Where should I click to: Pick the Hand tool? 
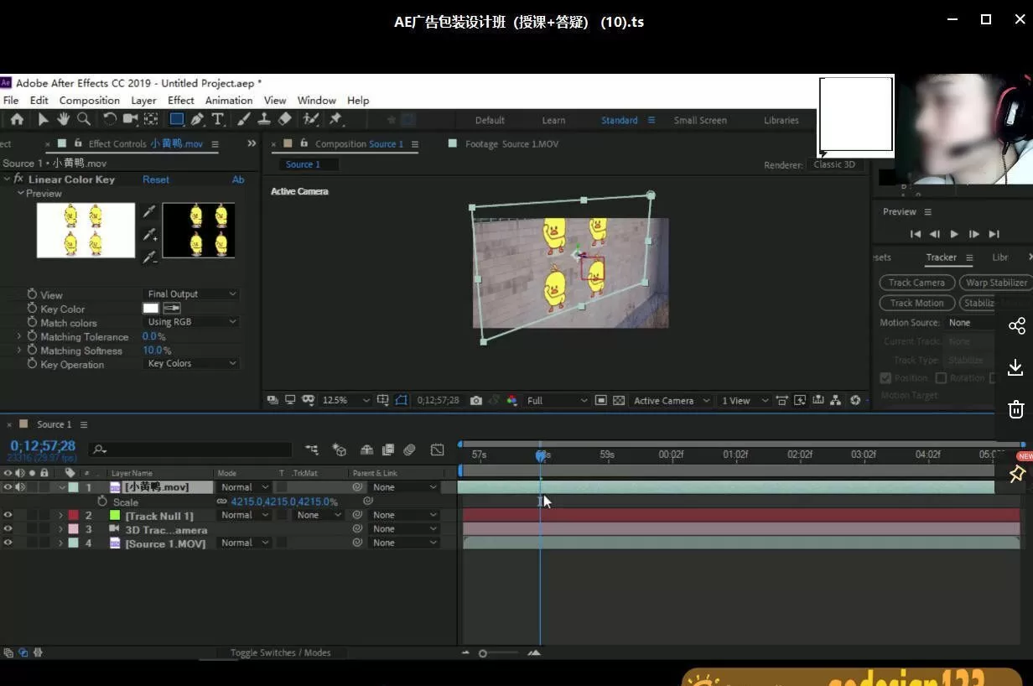click(63, 120)
